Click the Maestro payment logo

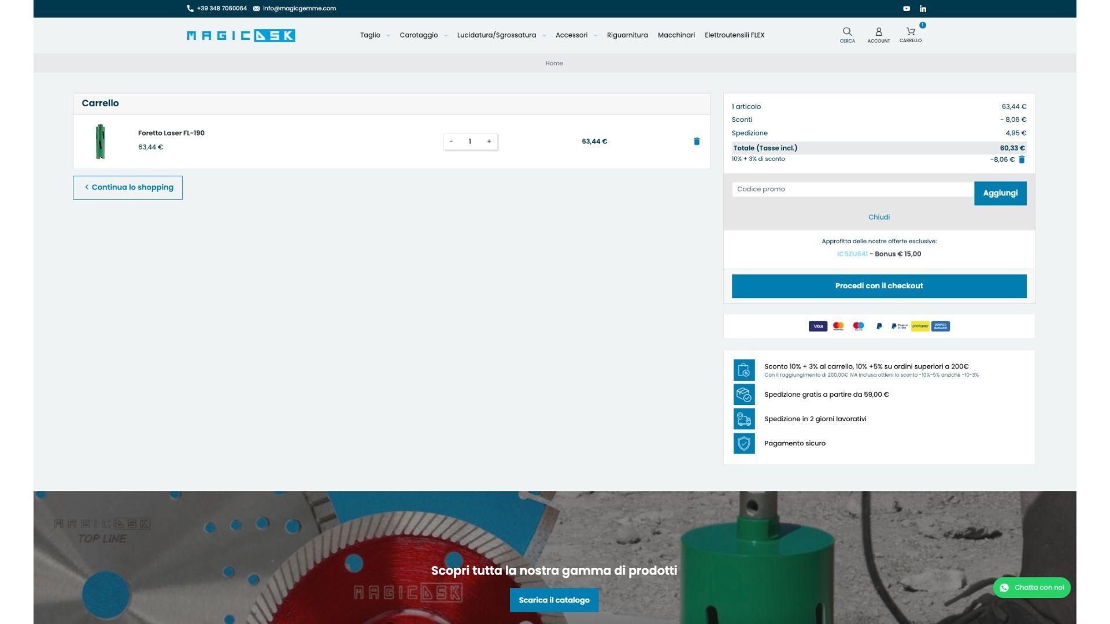[859, 326]
